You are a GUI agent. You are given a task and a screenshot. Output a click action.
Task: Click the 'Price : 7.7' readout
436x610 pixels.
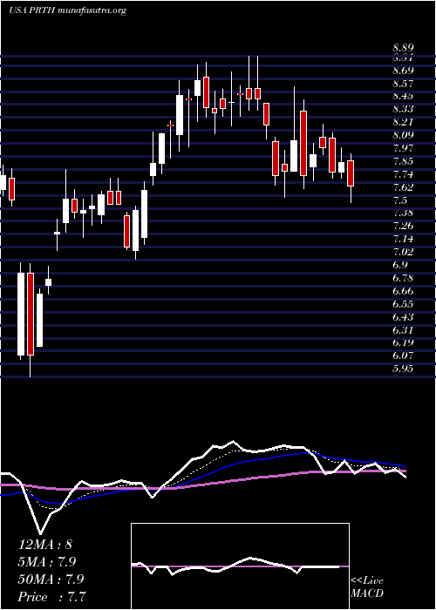click(x=52, y=597)
